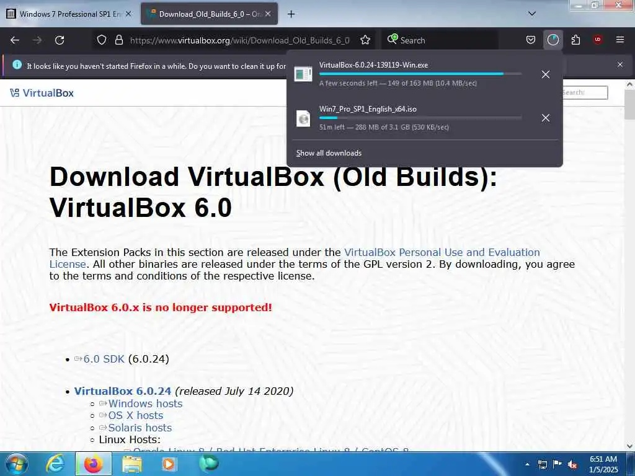Viewport: 635px width, 476px height.
Task: Download Solaris hosts build
Action: pos(140,428)
